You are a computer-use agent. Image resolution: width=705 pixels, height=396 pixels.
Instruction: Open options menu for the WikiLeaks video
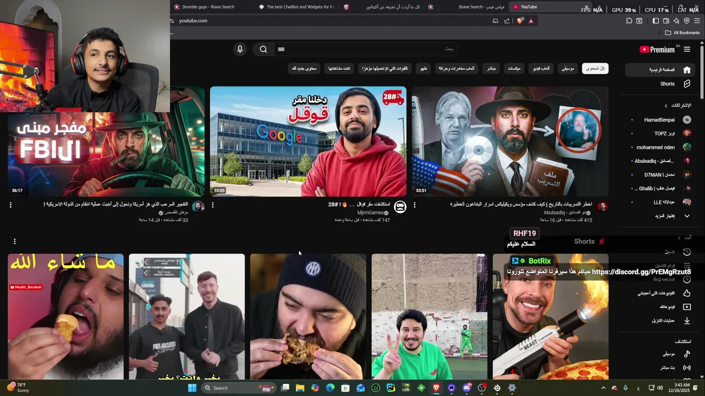415,205
